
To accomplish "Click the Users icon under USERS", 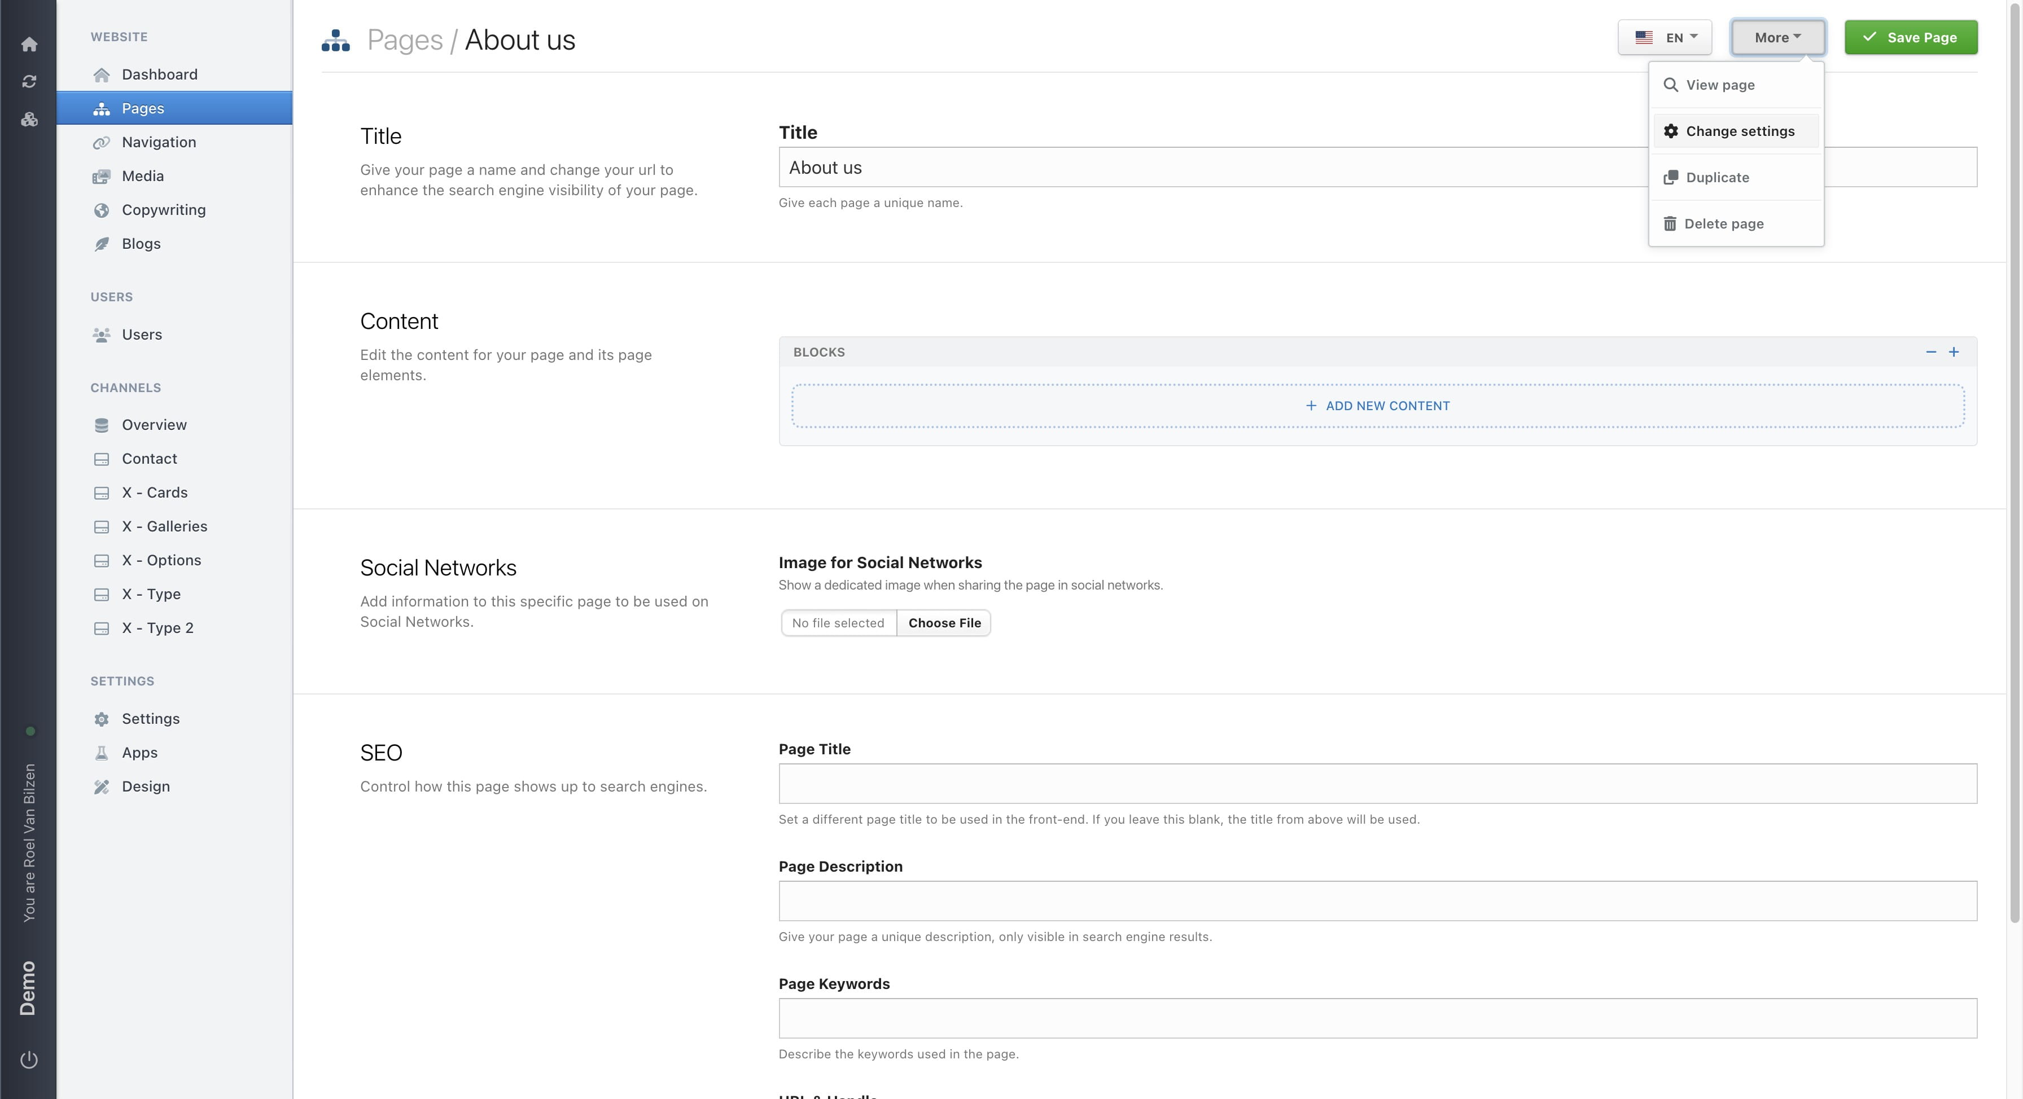I will (102, 335).
